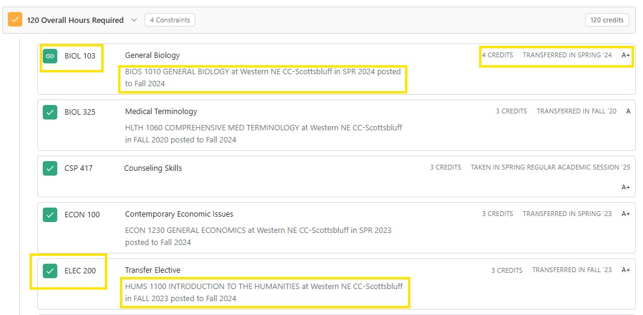Select the ELEC 200 course code
643x315 pixels.
[80, 270]
